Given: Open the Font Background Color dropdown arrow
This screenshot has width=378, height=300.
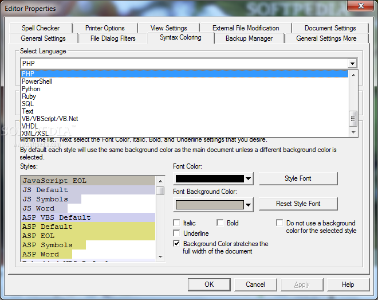Looking at the screenshot, I should pyautogui.click(x=249, y=205).
